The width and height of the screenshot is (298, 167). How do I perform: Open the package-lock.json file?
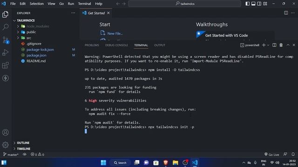click(40, 50)
